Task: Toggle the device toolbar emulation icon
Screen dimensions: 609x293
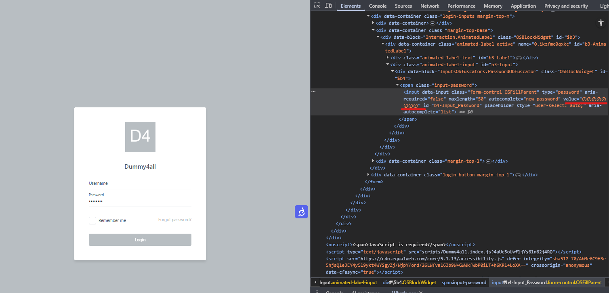Action: pyautogui.click(x=328, y=6)
